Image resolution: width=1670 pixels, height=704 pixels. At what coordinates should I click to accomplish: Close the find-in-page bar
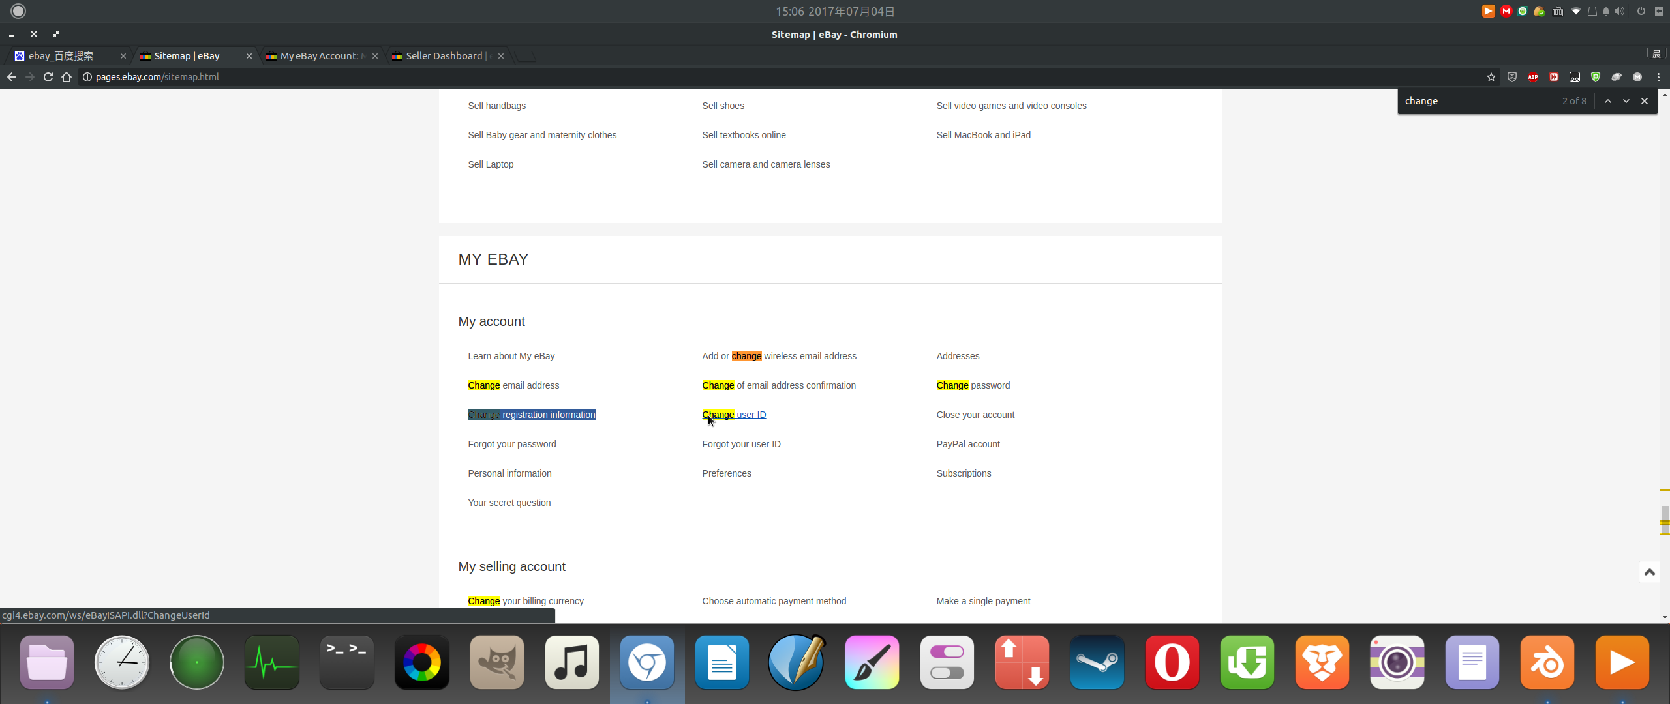(1645, 101)
